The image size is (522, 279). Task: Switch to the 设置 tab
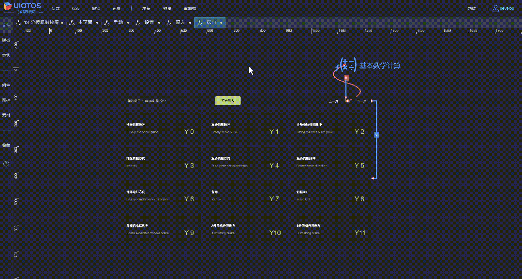coord(149,23)
